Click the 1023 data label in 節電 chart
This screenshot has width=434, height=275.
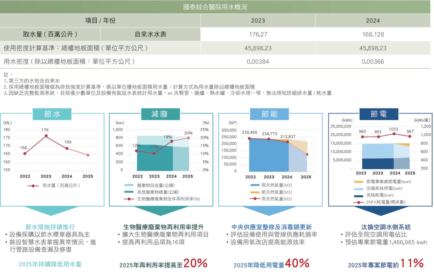[394, 129]
